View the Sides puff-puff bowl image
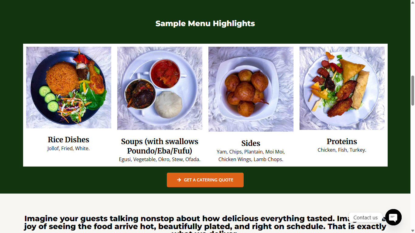The width and height of the screenshot is (415, 233). click(251, 89)
